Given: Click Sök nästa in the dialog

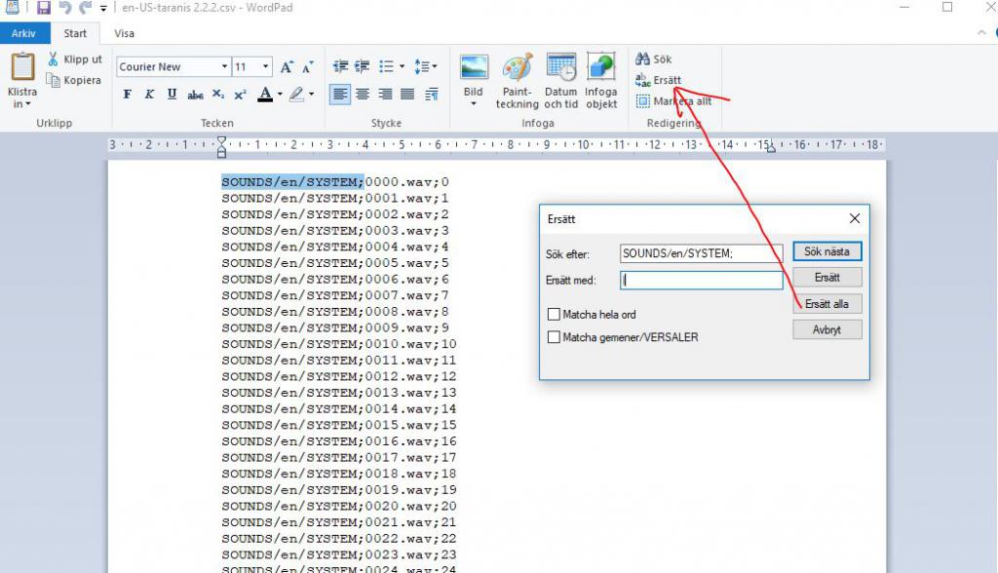Looking at the screenshot, I should (x=826, y=251).
